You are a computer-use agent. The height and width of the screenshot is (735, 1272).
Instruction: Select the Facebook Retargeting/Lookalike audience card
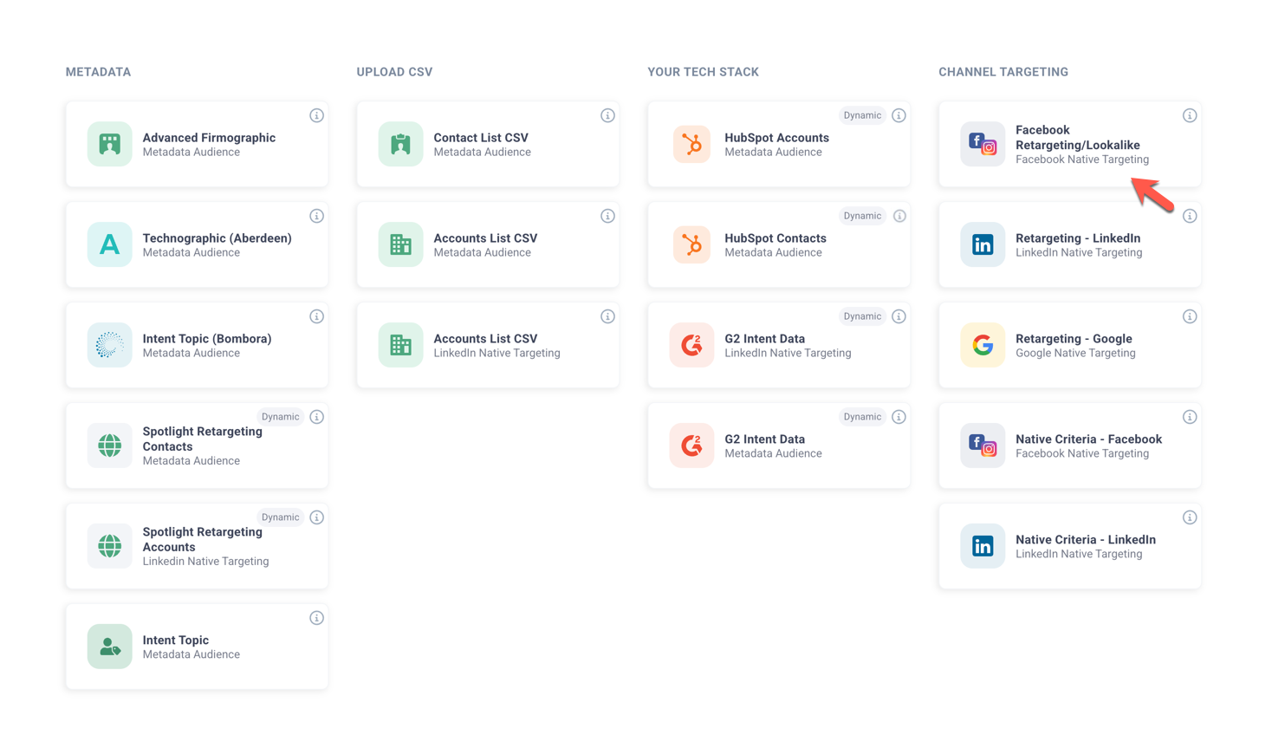pyautogui.click(x=1069, y=145)
